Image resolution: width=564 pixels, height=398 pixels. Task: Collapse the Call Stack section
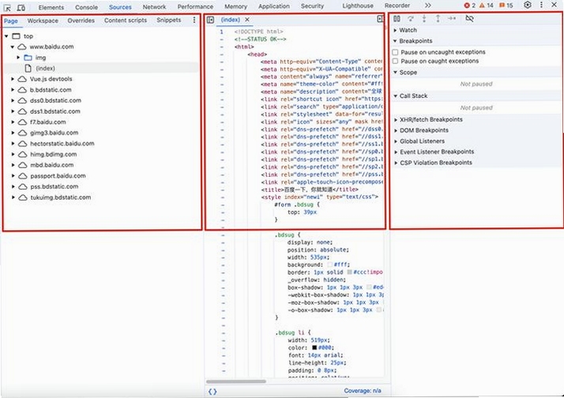[x=396, y=96]
